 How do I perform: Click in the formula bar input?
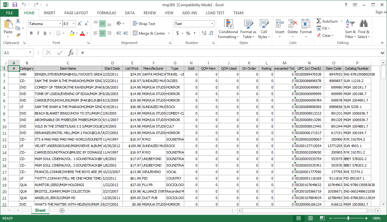click(x=229, y=53)
